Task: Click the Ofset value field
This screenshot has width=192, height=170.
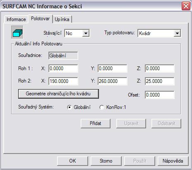Action: (160, 95)
